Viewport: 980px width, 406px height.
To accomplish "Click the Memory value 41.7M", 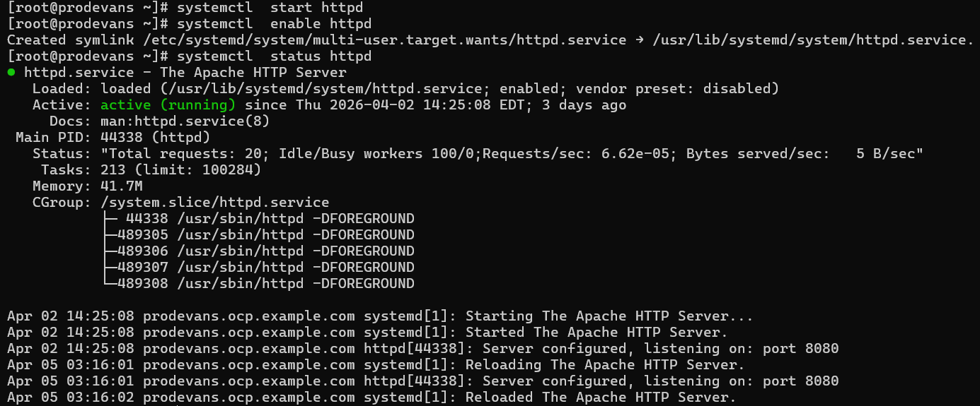I will click(x=122, y=186).
